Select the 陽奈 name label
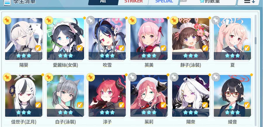The width and height of the screenshot is (263, 127). [x=191, y=122]
